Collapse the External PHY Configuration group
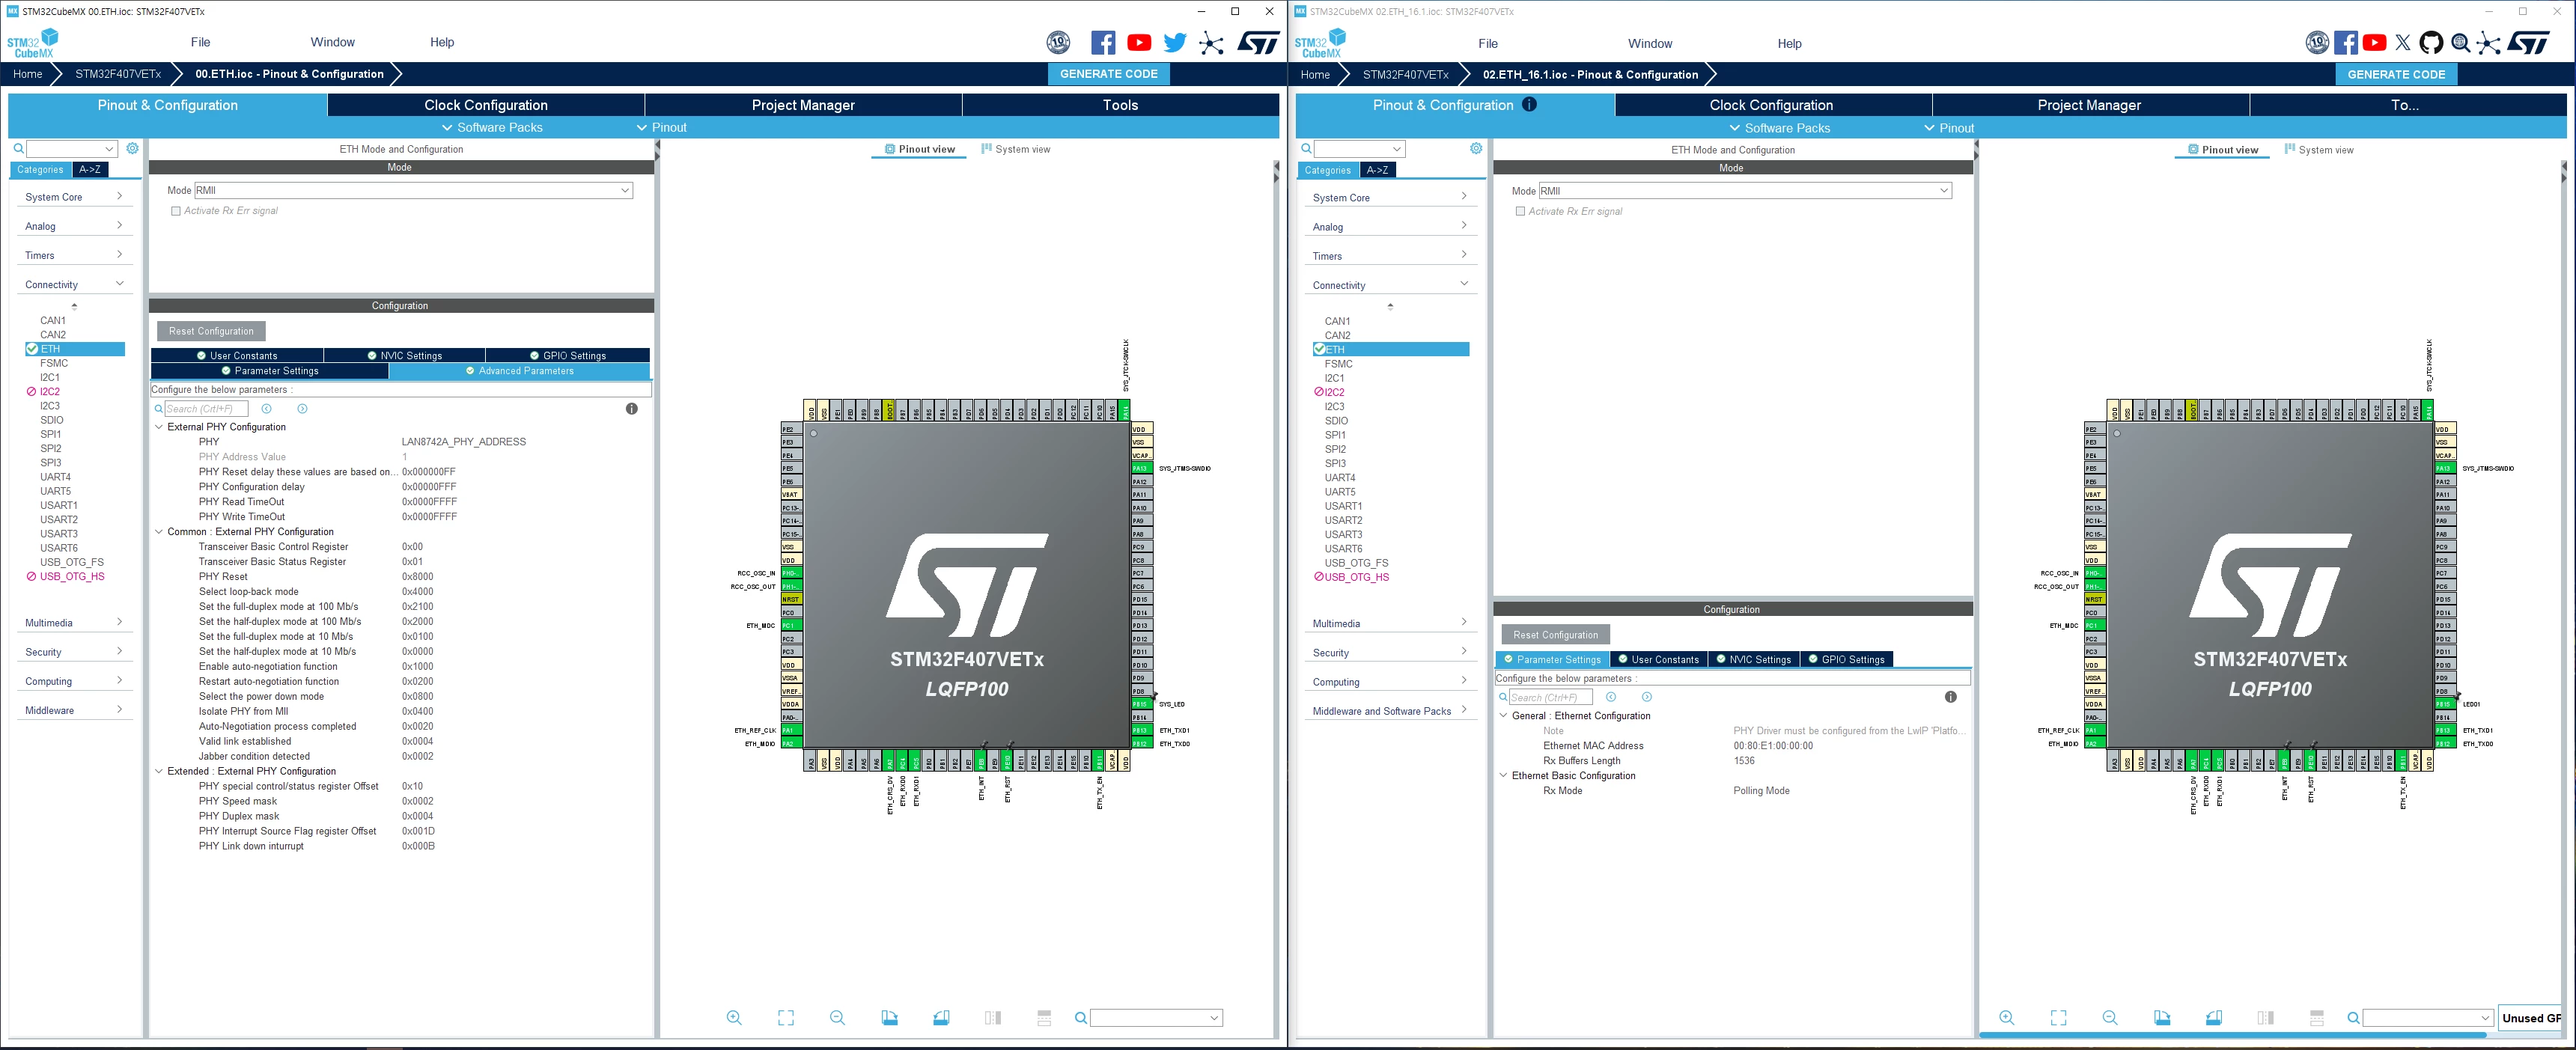This screenshot has height=1050, width=2576. tap(158, 427)
